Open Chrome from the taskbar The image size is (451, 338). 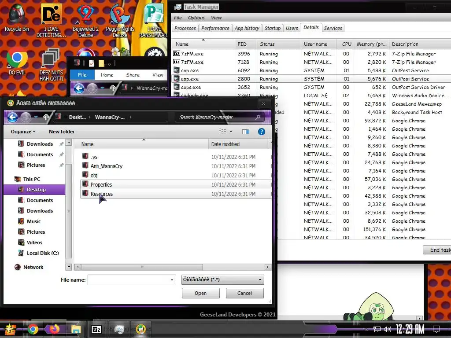coord(33,329)
